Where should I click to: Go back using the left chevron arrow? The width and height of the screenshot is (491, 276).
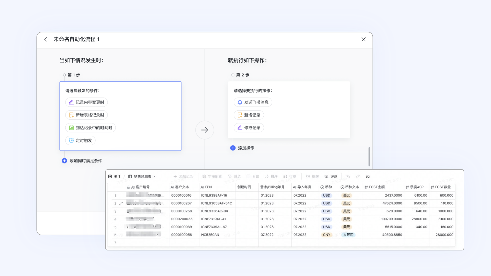(x=46, y=39)
